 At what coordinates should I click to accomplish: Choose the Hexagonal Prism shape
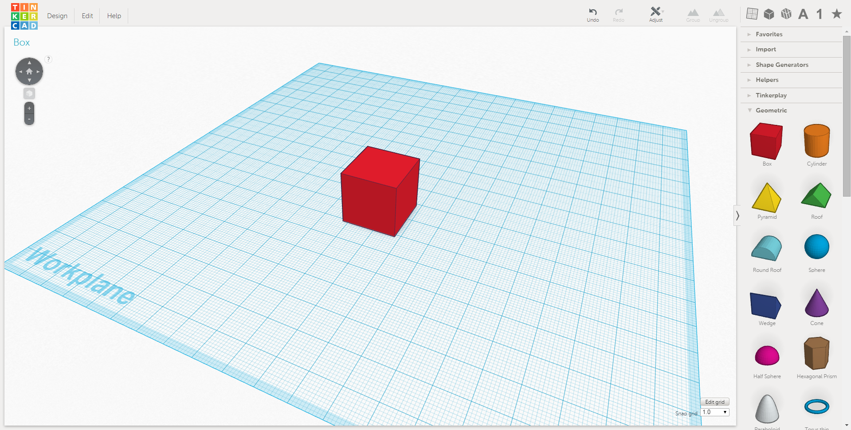[x=816, y=355]
